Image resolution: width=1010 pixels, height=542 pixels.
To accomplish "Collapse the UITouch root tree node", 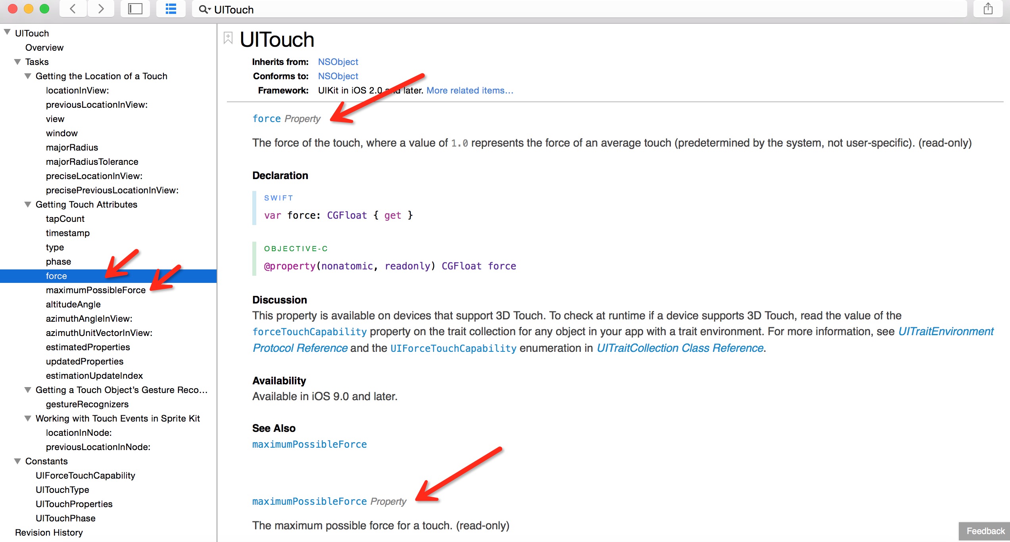I will [7, 32].
